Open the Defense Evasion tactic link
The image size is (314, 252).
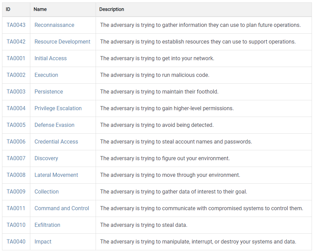(54, 125)
